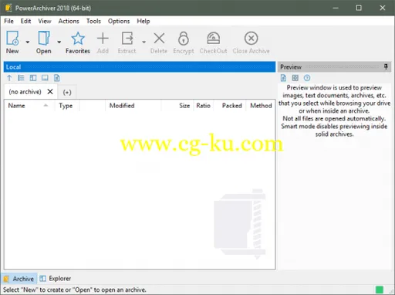
Task: Sort by the Ratio column header
Action: (203, 106)
